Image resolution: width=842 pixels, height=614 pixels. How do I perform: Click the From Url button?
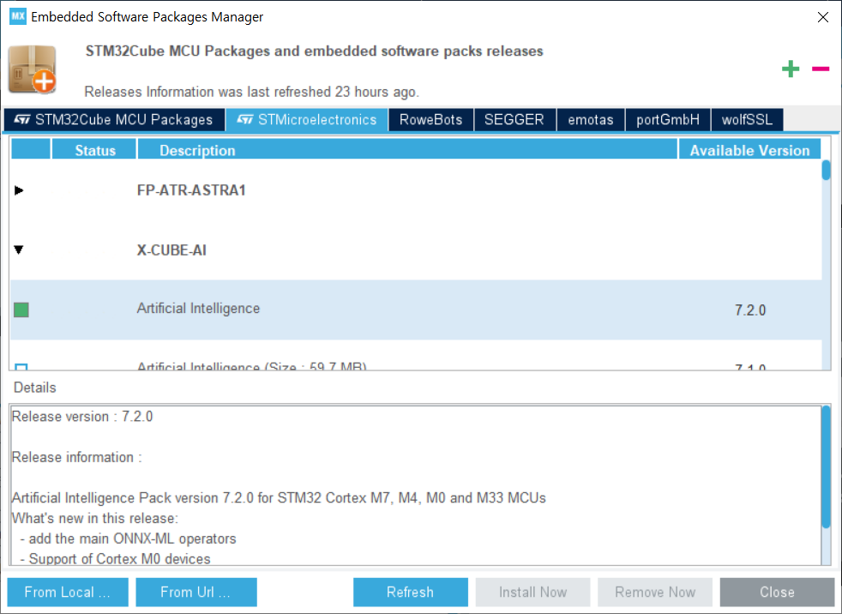pos(195,592)
